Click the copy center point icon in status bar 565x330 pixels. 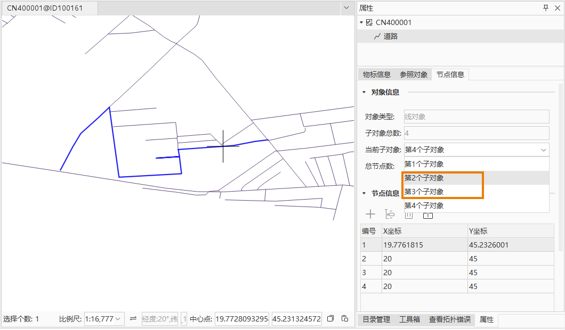click(330, 319)
